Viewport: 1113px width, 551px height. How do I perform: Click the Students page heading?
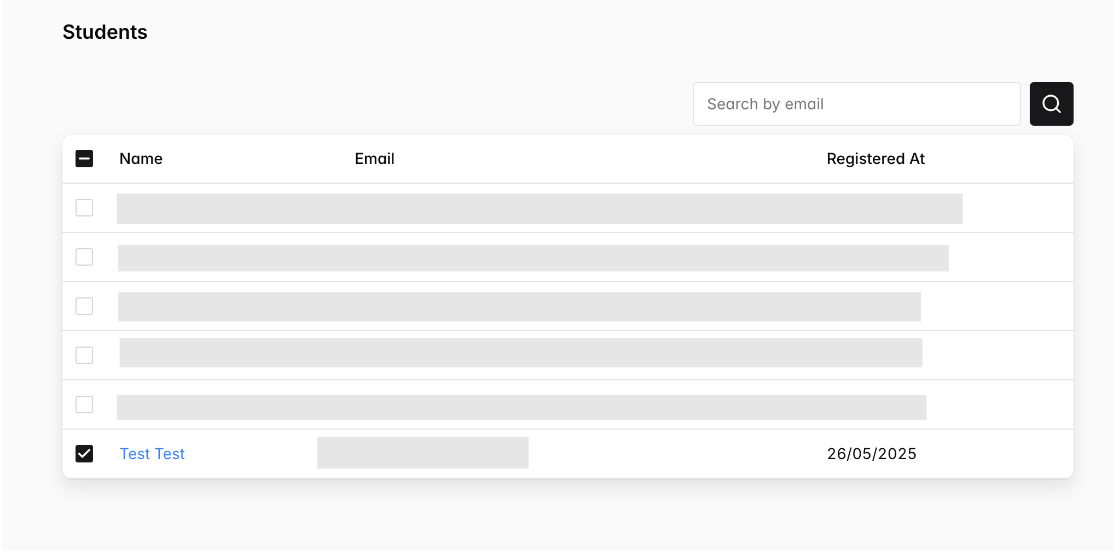pyautogui.click(x=105, y=32)
